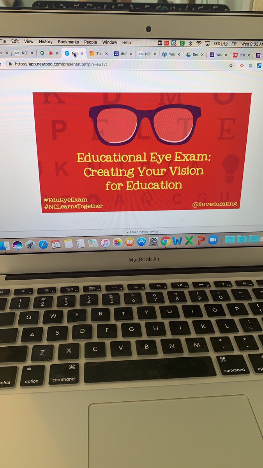263x468 pixels.
Task: Close the 'You' tab
Action: pyautogui.click(x=179, y=55)
